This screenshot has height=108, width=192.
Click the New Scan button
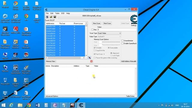pos(97,23)
